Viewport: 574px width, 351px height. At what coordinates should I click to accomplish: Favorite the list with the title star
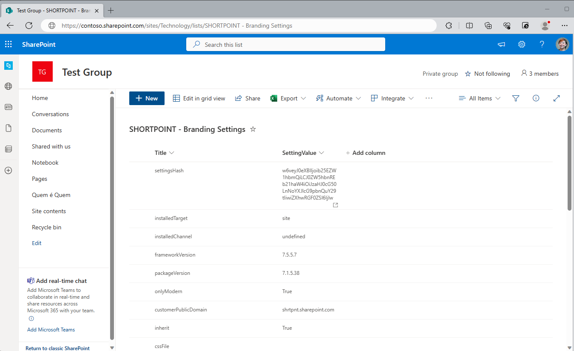[x=253, y=129]
